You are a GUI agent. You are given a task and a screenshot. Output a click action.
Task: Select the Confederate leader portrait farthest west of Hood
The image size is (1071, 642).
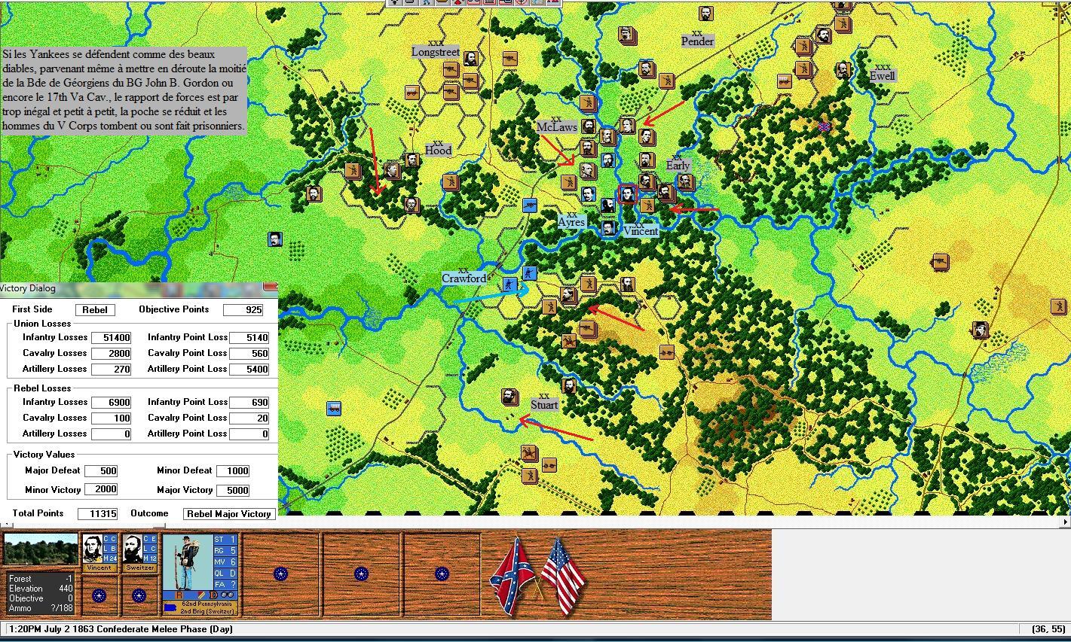(x=314, y=193)
